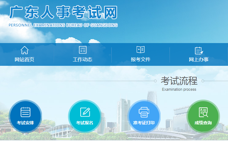This screenshot has width=228, height=143.
Task: Go to the 报考文件 menu text
Action: 141,59
